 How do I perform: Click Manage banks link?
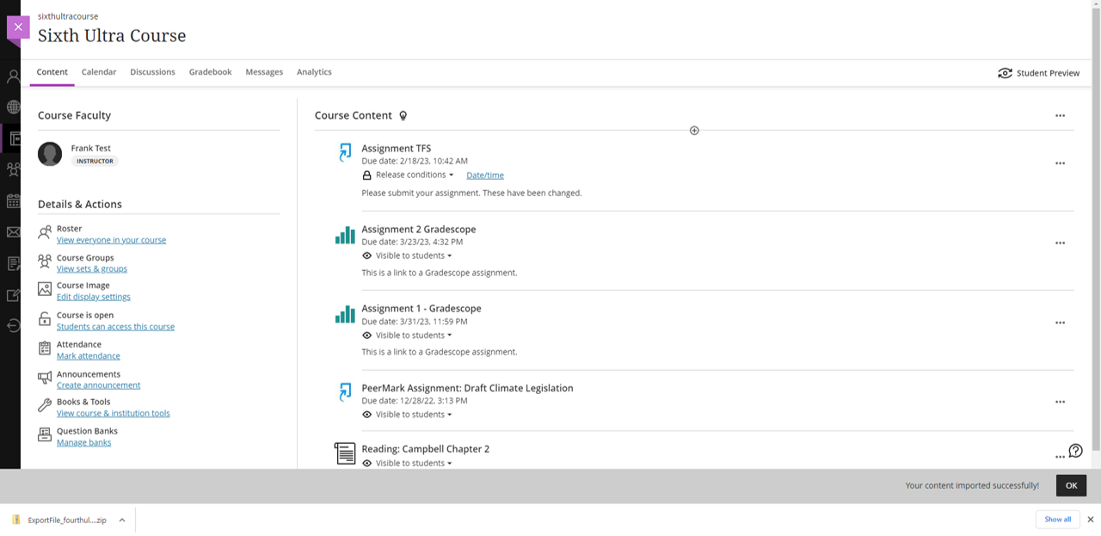coord(83,442)
